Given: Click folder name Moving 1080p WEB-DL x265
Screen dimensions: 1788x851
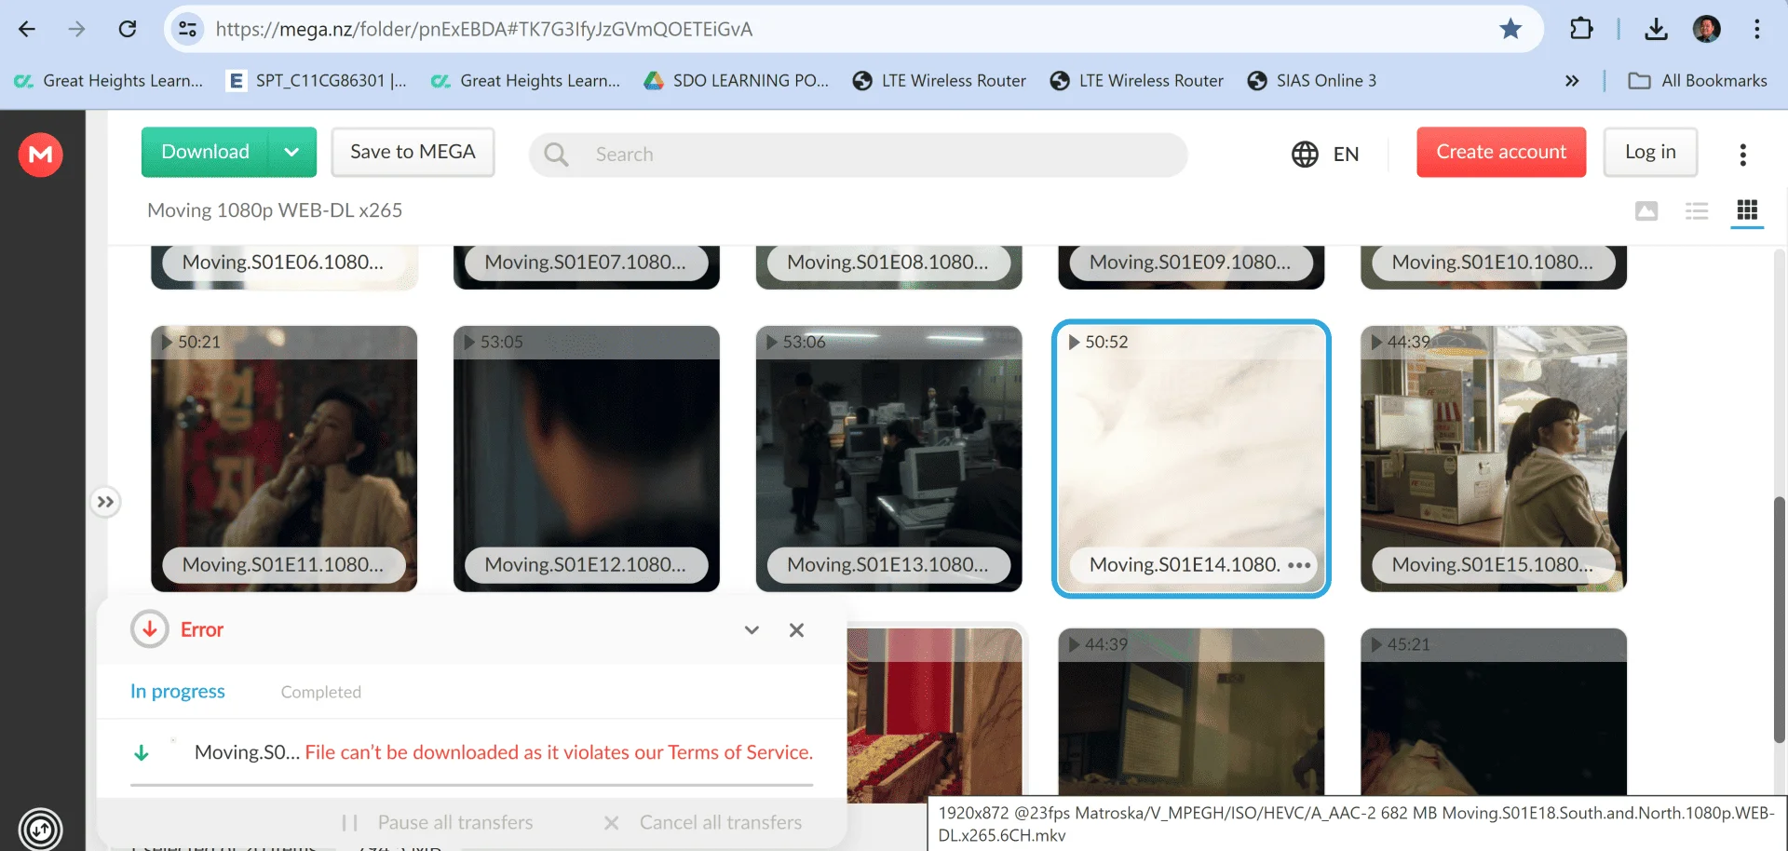Looking at the screenshot, I should 275,210.
